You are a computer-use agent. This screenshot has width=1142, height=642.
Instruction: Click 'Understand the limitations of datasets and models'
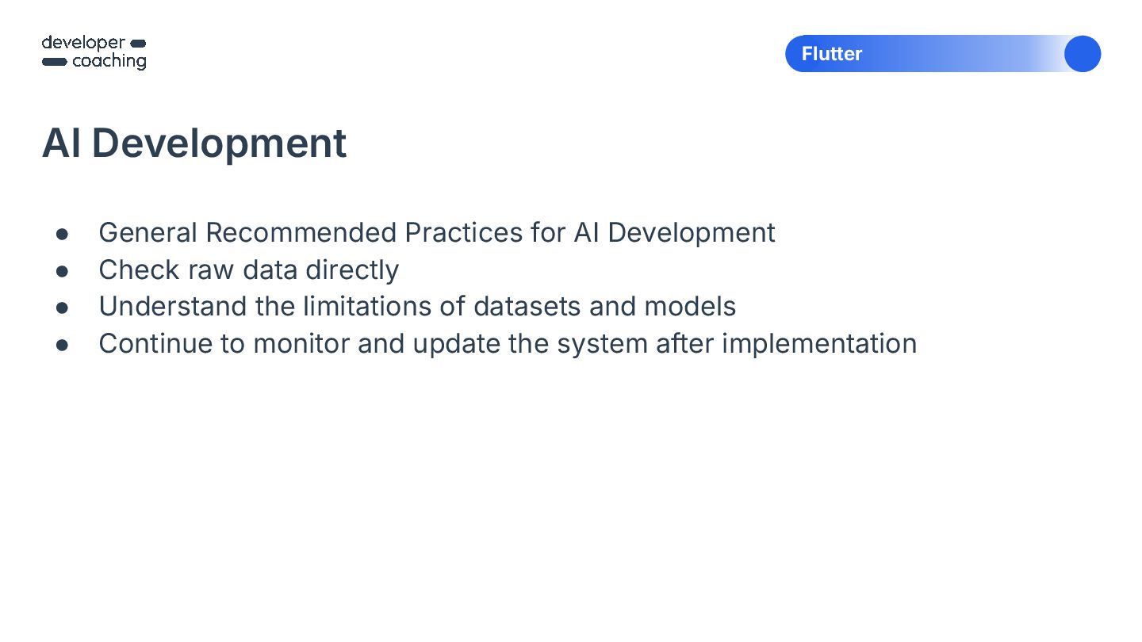click(x=417, y=307)
